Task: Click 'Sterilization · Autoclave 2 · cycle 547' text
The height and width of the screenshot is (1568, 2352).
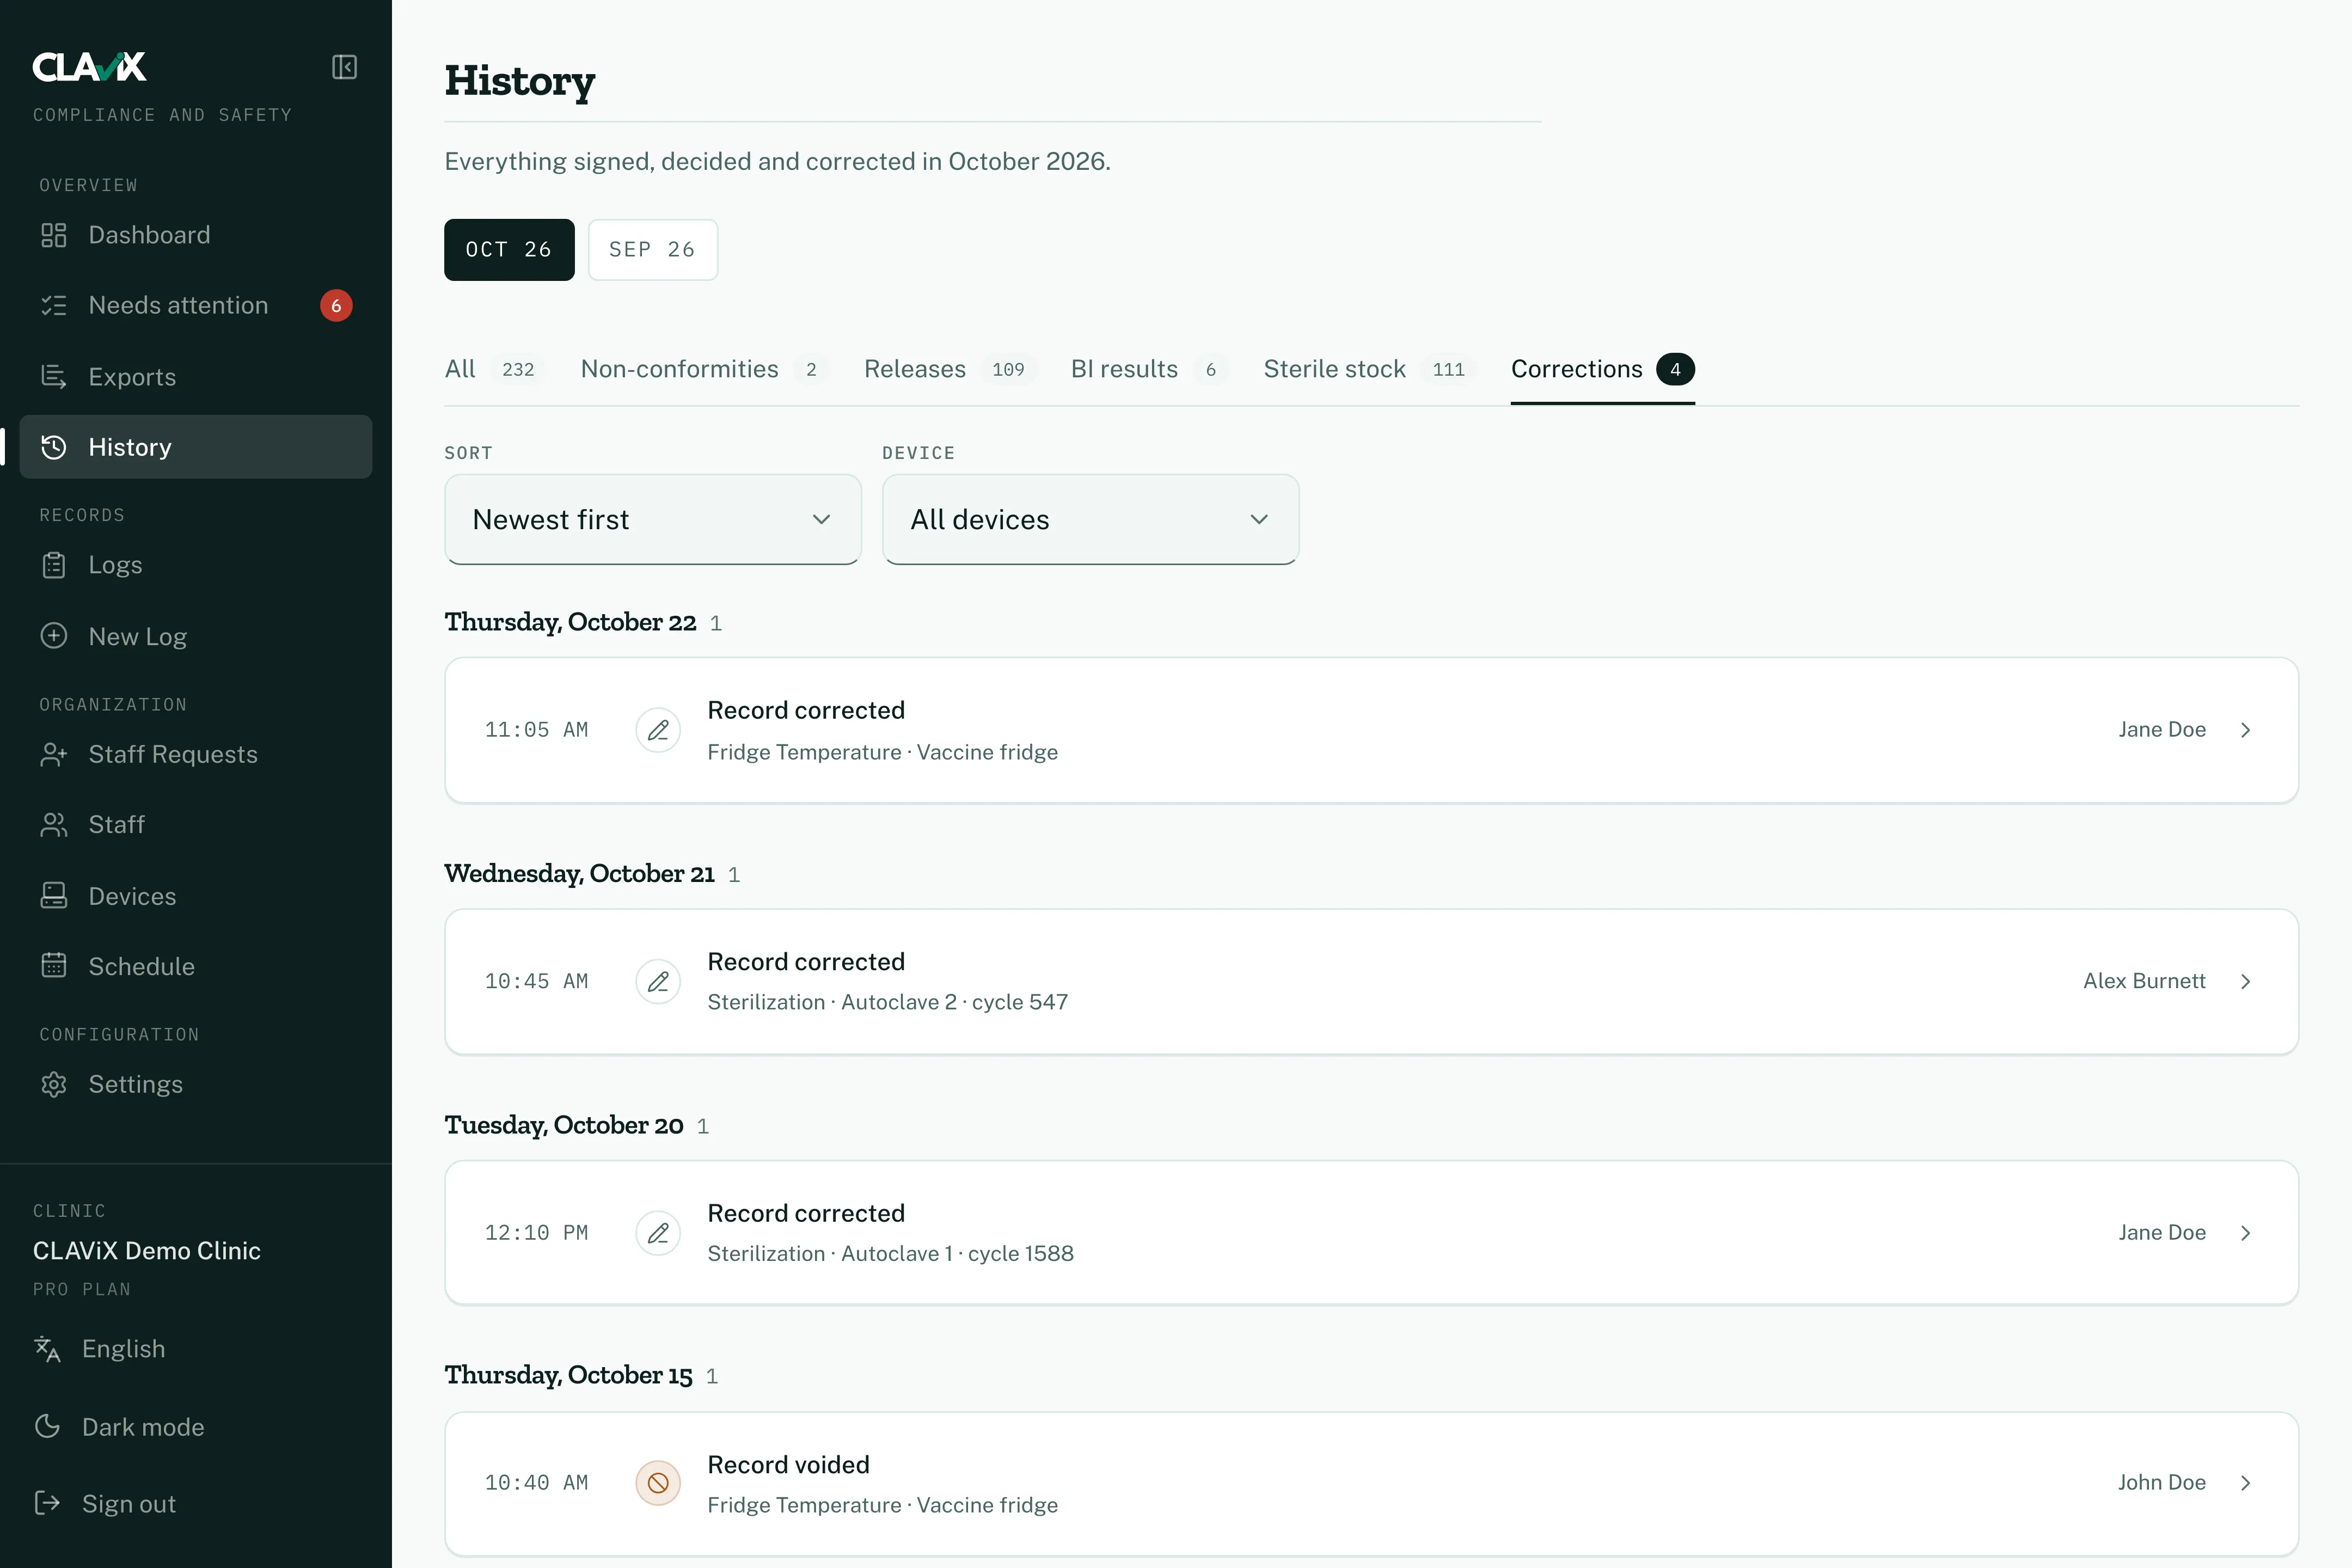Action: tap(888, 1002)
